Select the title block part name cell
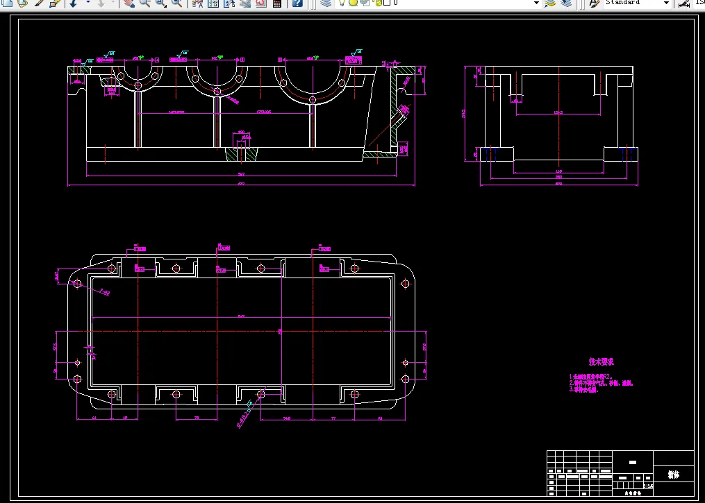Screen dimensions: 705x503 673,475
